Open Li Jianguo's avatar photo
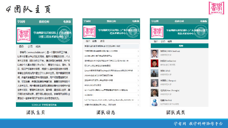 tap(154, 83)
